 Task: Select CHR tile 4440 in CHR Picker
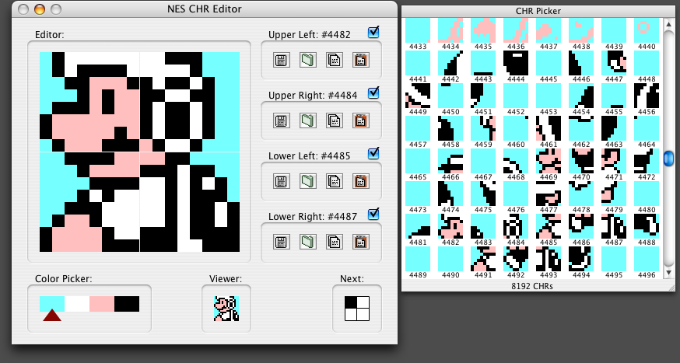pyautogui.click(x=647, y=30)
